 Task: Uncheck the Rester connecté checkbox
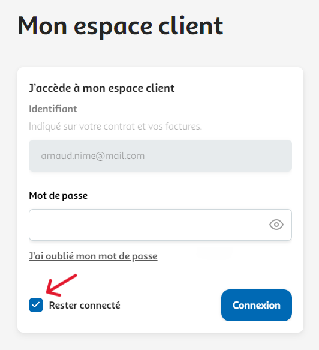click(x=36, y=305)
